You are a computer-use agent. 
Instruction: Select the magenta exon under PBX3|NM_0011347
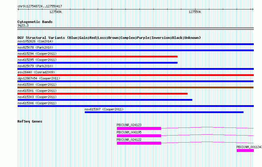[x=245, y=151]
